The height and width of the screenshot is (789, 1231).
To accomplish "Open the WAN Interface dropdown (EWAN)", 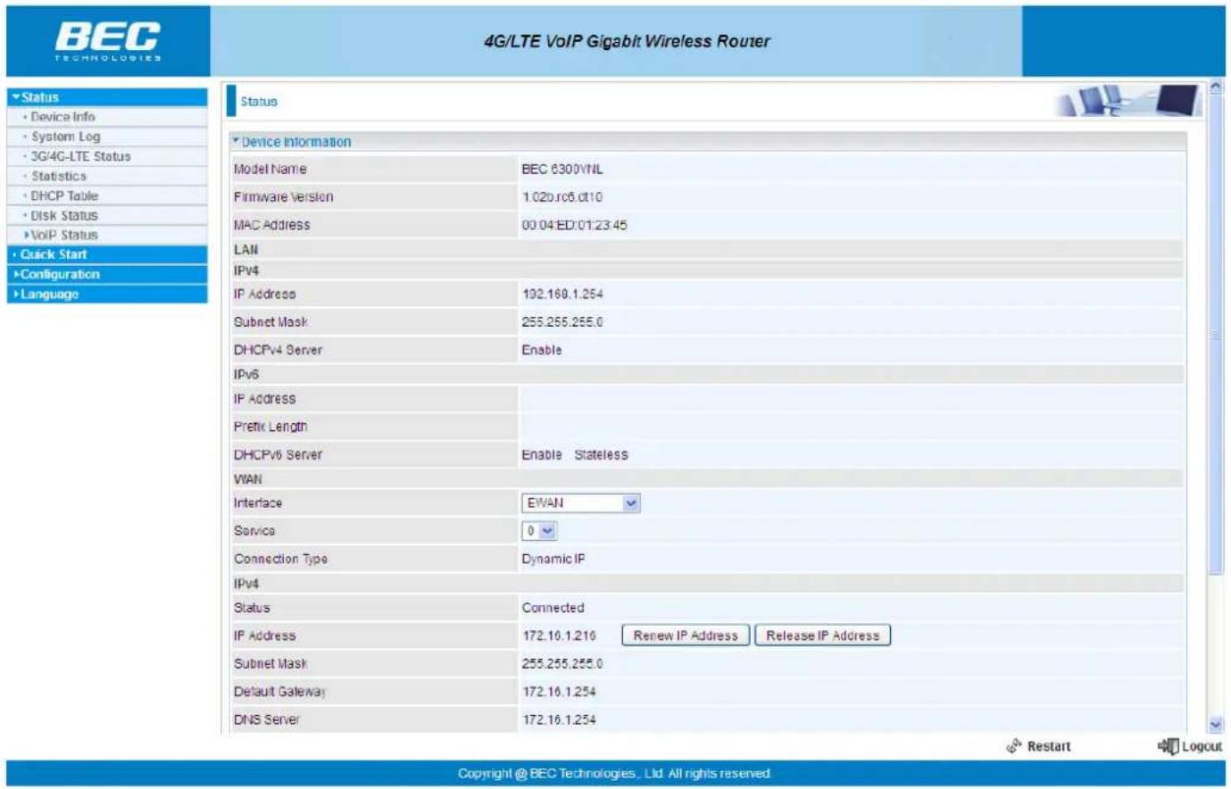I will tap(580, 502).
